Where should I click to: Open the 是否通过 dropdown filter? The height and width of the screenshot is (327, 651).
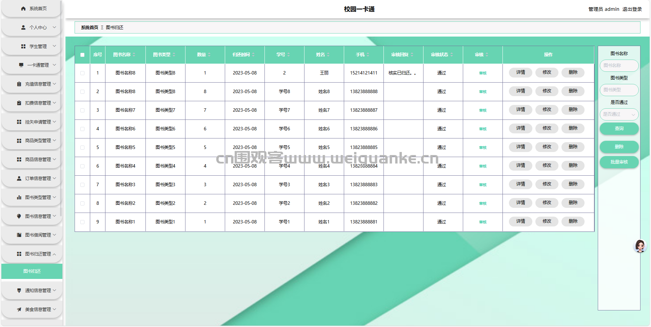(x=619, y=114)
